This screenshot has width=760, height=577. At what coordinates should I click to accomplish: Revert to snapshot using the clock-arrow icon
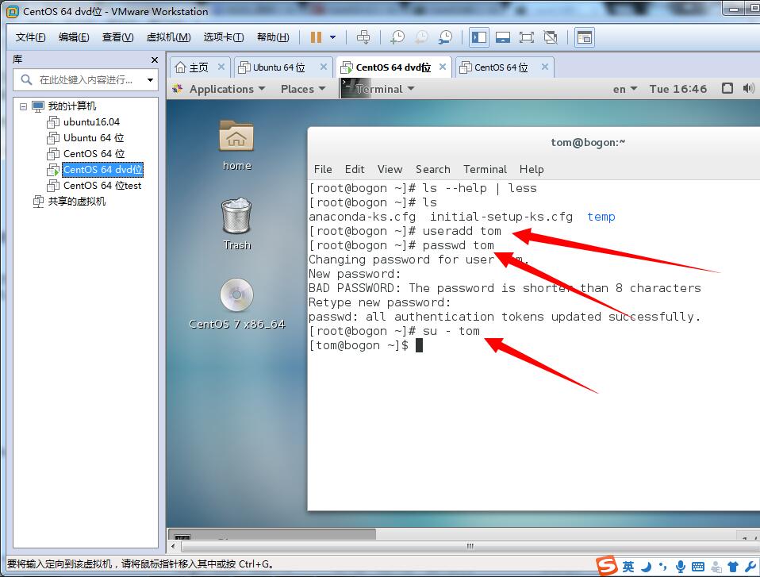[x=422, y=37]
